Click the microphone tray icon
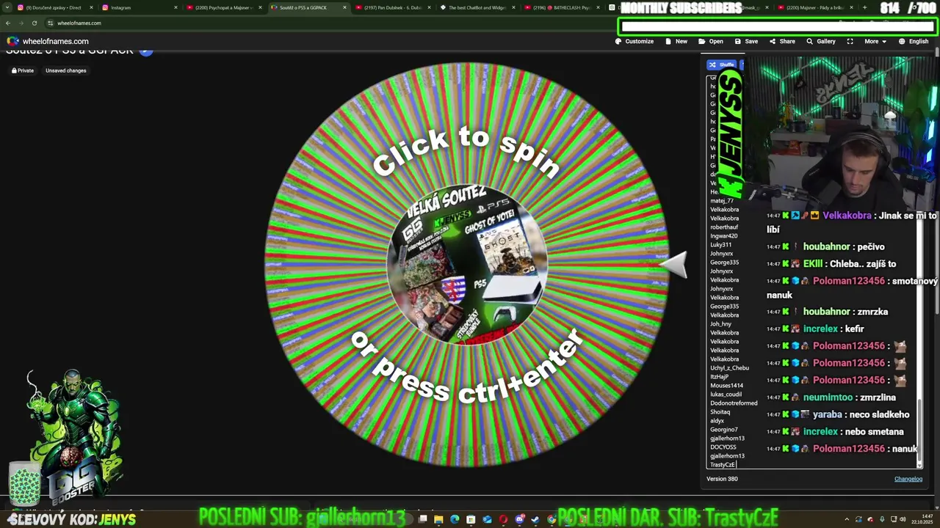This screenshot has height=528, width=940. 882,519
